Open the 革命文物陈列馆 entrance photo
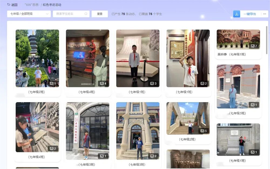 click(88, 131)
